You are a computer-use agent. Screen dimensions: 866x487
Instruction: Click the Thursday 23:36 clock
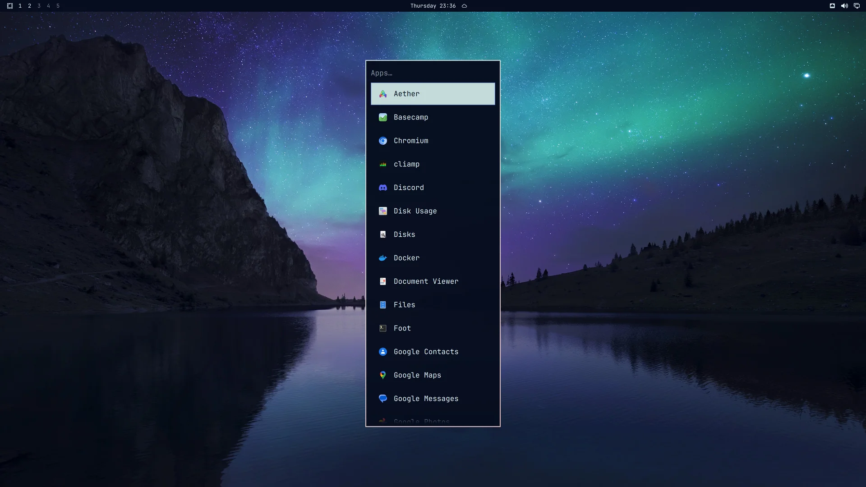(x=433, y=6)
